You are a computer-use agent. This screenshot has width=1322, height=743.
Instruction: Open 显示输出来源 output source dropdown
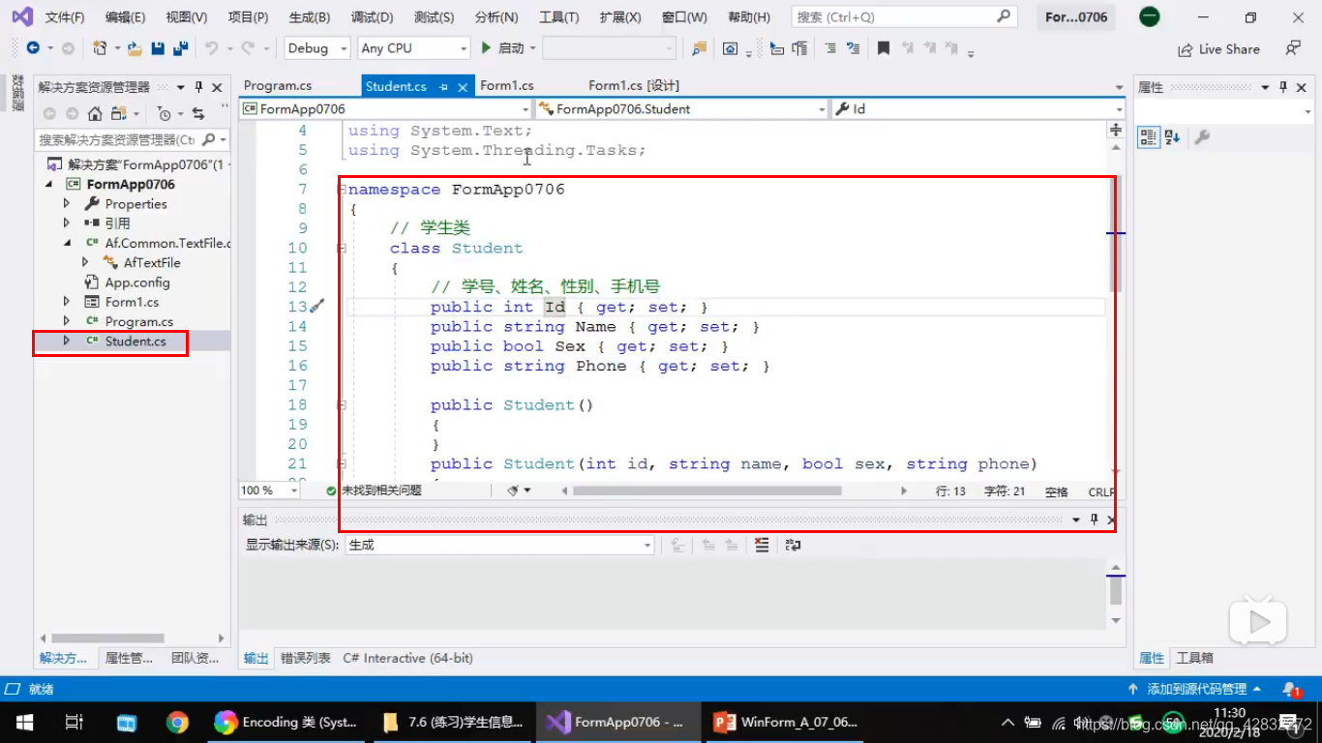tap(499, 545)
